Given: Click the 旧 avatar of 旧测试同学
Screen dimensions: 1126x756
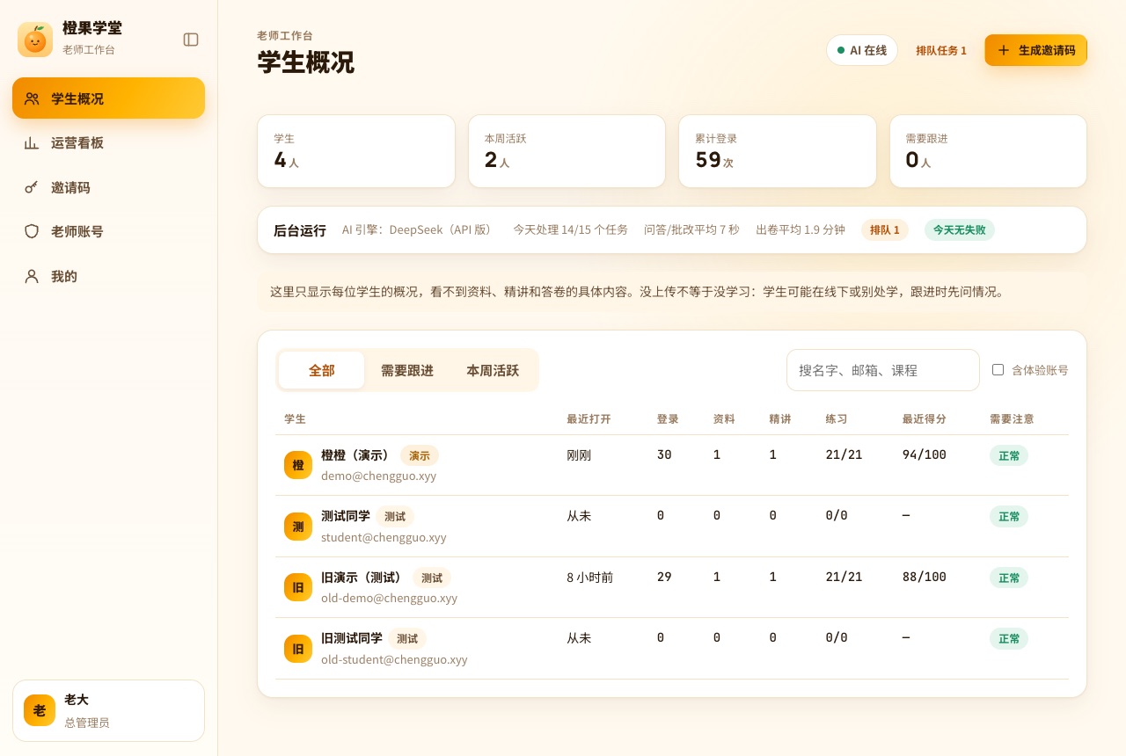Looking at the screenshot, I should 298,649.
